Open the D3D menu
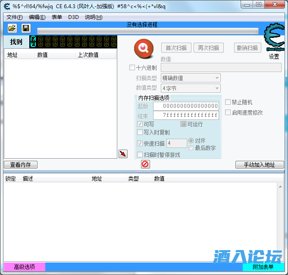Screen dimensions: 288x275 [x=73, y=17]
